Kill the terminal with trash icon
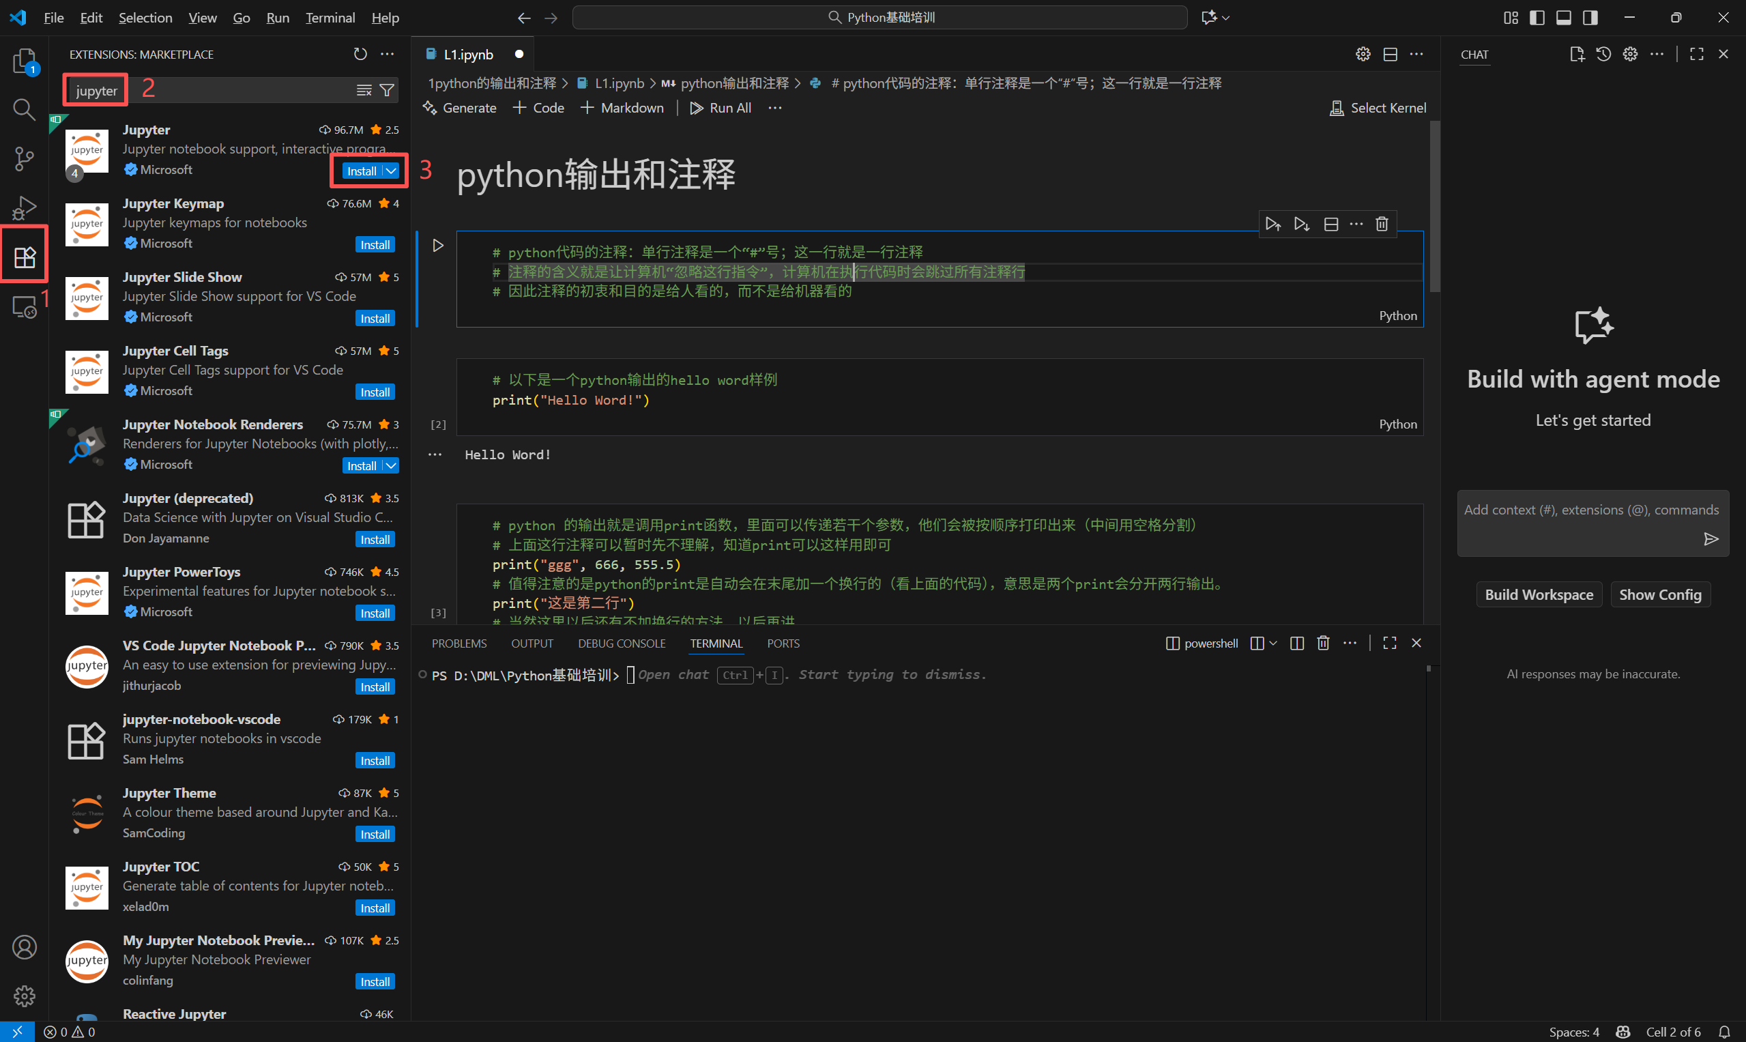Screen dimensions: 1746x1042 click(x=1324, y=643)
